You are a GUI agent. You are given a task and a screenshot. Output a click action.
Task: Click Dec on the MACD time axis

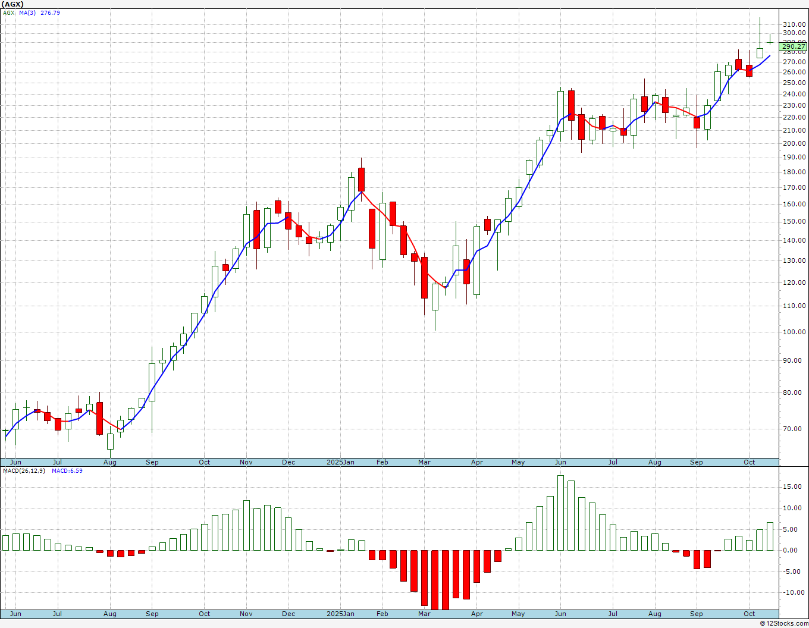[x=289, y=614]
